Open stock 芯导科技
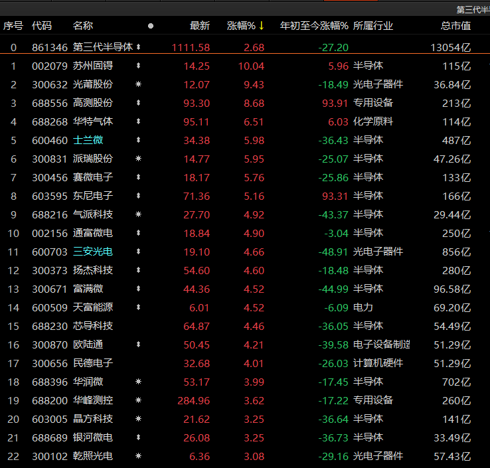 tap(93, 326)
